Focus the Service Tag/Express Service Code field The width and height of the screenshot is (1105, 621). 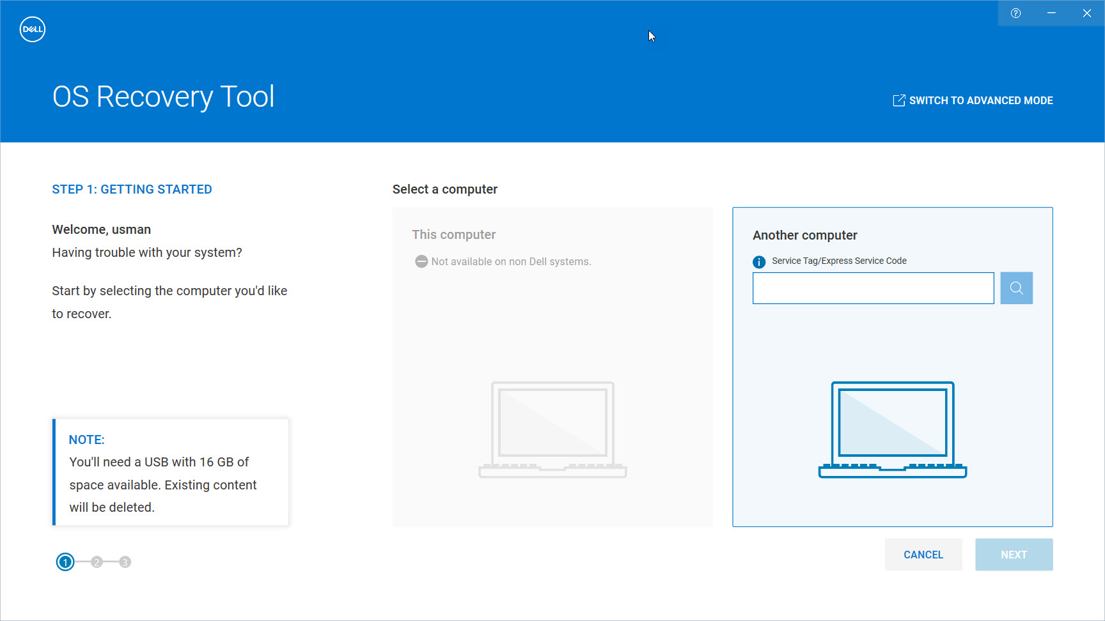coord(873,288)
